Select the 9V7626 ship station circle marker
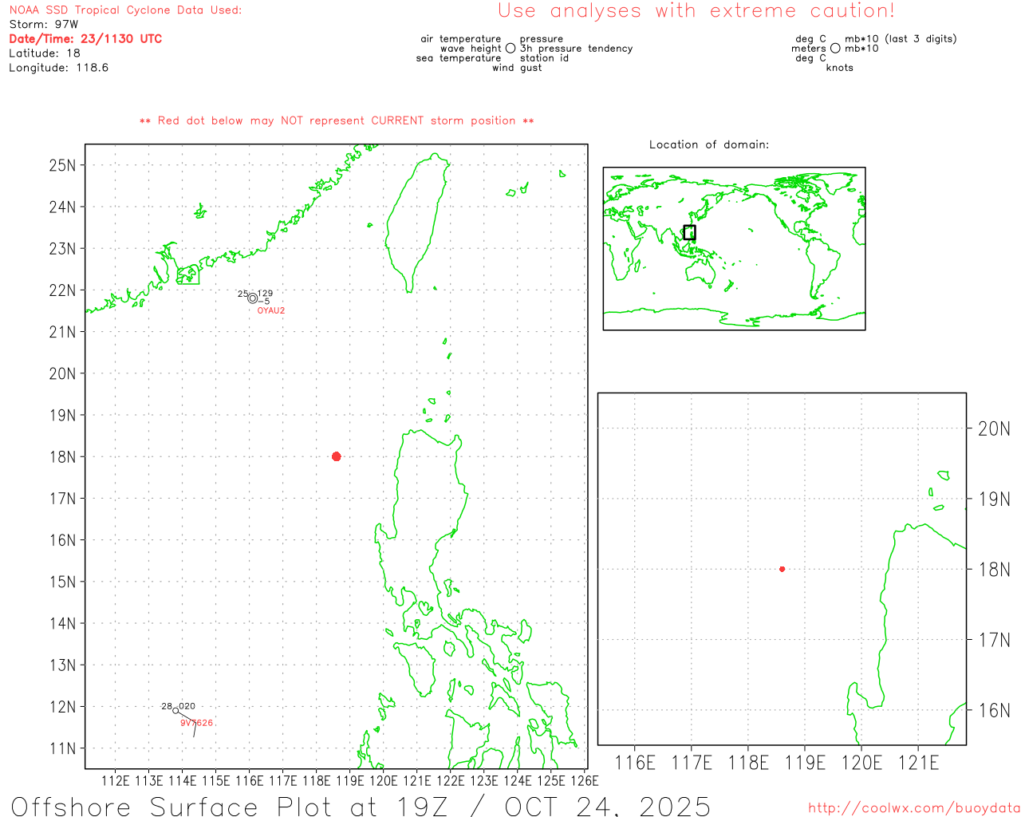 pyautogui.click(x=176, y=710)
